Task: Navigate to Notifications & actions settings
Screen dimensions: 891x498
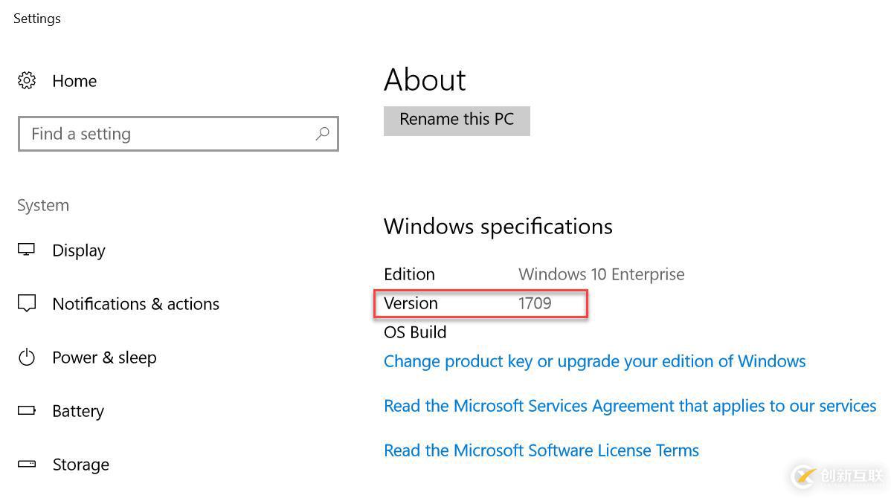Action: (x=135, y=303)
